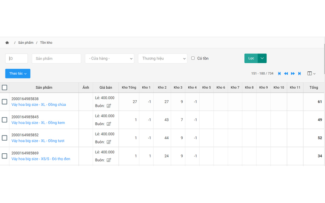Click total value 49 in Đồng kem row
Image resolution: width=325 pixels, height=203 pixels.
point(320,120)
